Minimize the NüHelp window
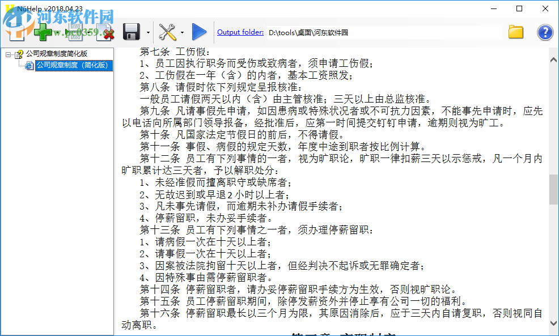The height and width of the screenshot is (336, 559). pyautogui.click(x=494, y=8)
